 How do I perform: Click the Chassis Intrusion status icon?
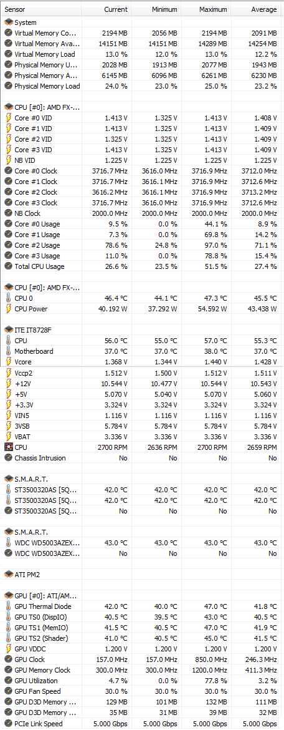tap(8, 457)
